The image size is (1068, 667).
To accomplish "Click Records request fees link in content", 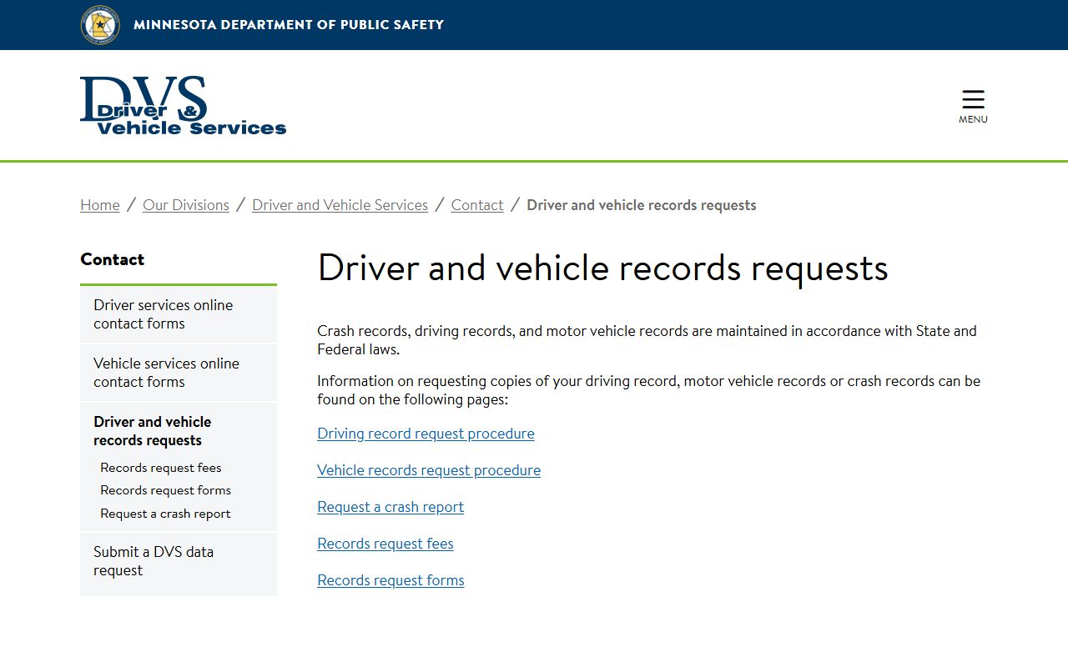I will [x=385, y=544].
